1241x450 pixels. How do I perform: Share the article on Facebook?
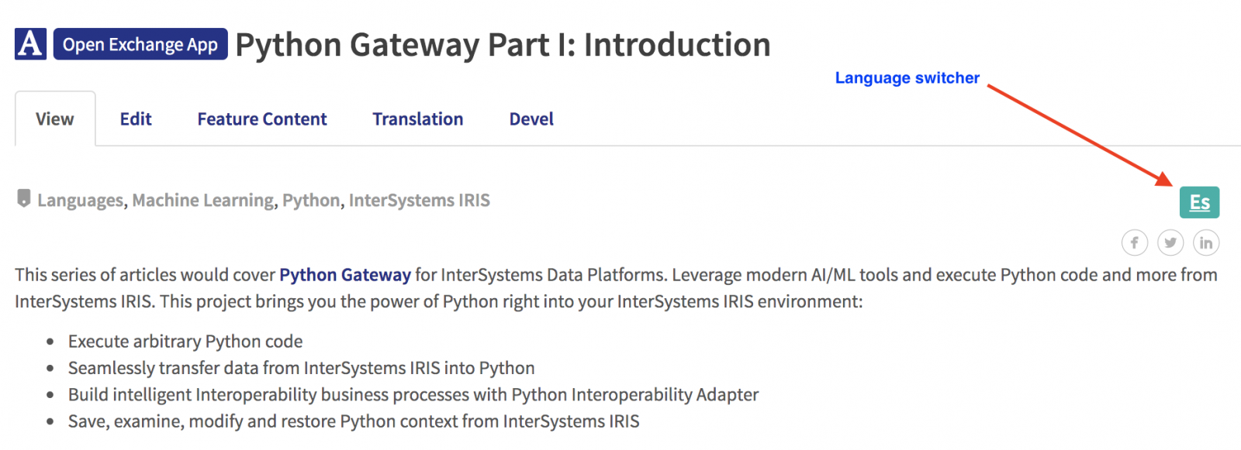(1135, 243)
